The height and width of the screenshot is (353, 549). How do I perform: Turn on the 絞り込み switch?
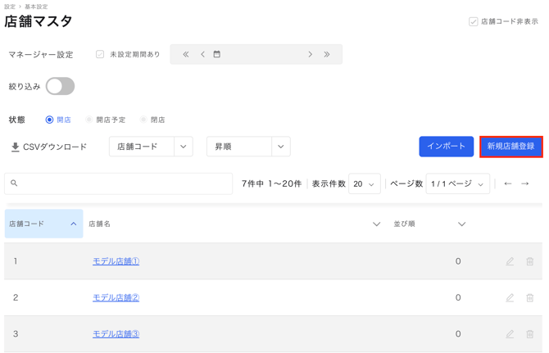pos(60,86)
